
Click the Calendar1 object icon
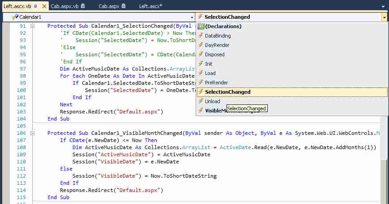coord(15,17)
